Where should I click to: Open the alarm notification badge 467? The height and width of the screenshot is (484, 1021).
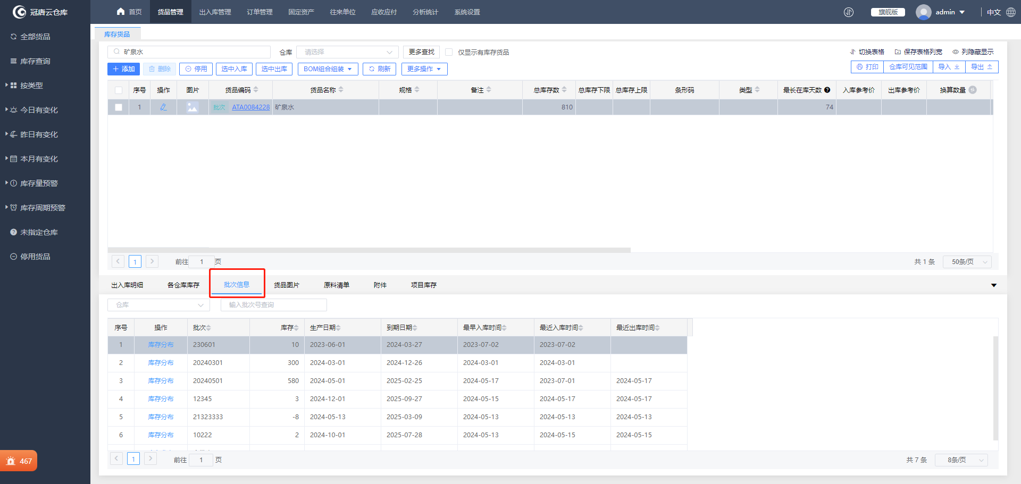pyautogui.click(x=19, y=461)
